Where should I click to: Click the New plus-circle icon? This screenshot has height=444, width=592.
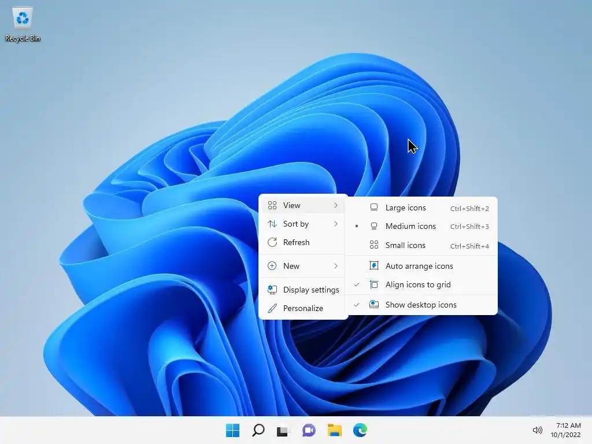tap(272, 266)
